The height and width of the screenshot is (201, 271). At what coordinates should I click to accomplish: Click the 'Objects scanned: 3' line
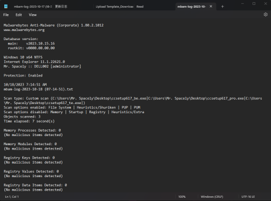(22, 116)
